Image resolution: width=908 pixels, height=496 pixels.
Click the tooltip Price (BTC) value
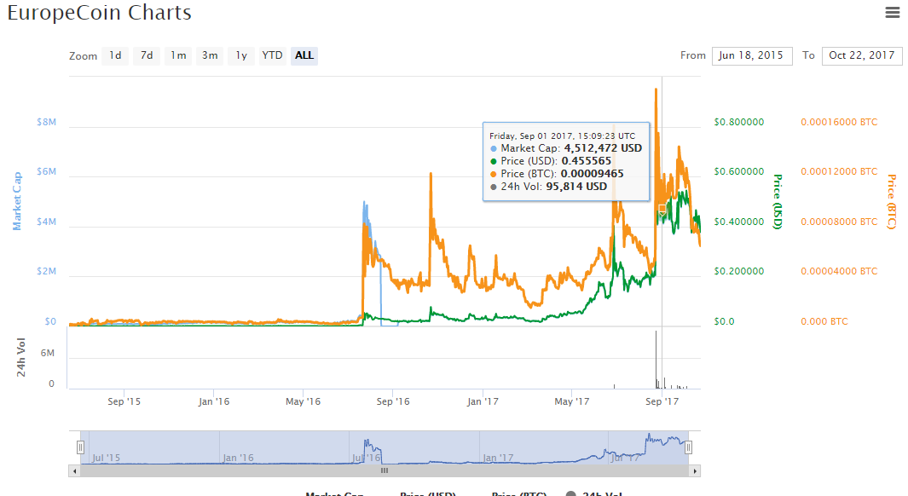tap(593, 174)
